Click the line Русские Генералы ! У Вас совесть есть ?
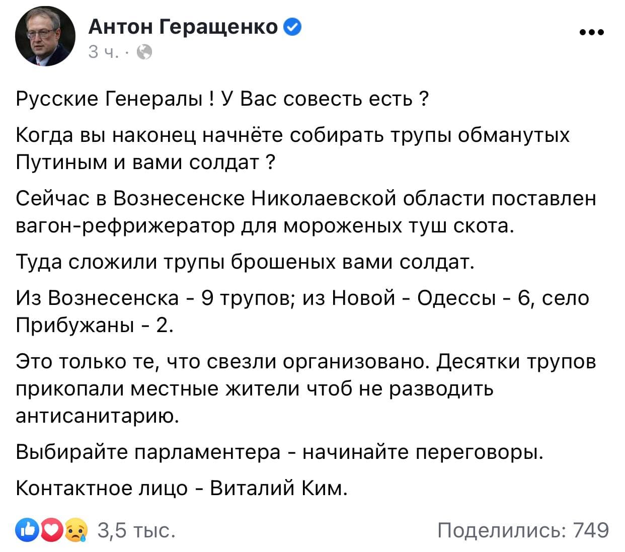The width and height of the screenshot is (625, 552). coord(222,99)
